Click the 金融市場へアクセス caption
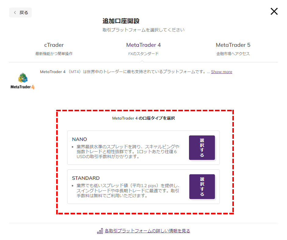The width and height of the screenshot is (287, 240). click(x=233, y=54)
